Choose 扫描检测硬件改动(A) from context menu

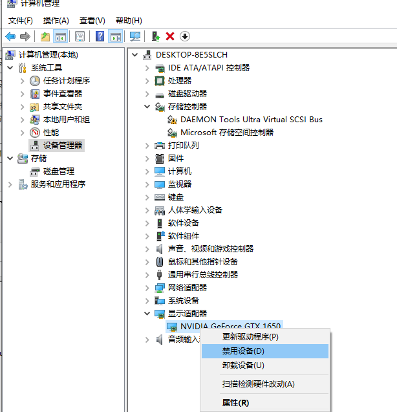[265, 384]
